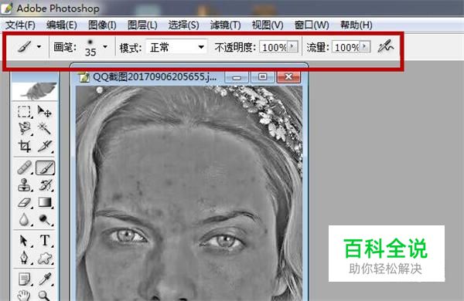Open the 选择(S) menu
This screenshot has width=464, height=301.
coord(183,25)
